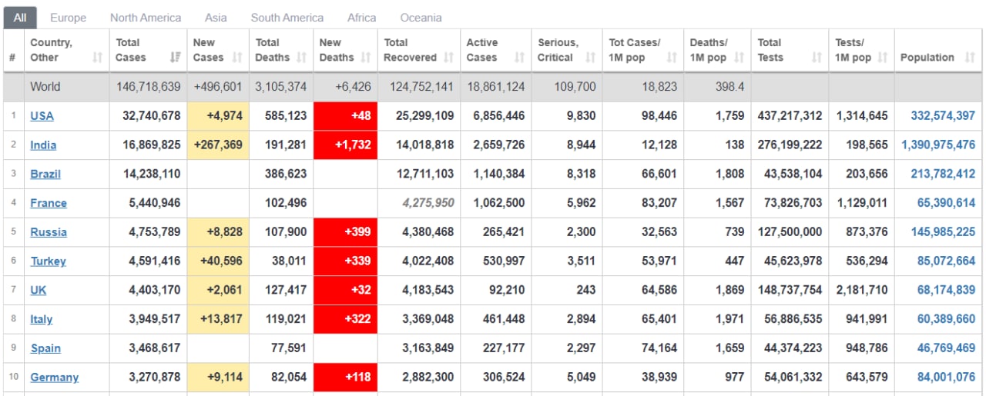Open the Russia country link
Image resolution: width=986 pixels, height=396 pixels.
point(49,232)
